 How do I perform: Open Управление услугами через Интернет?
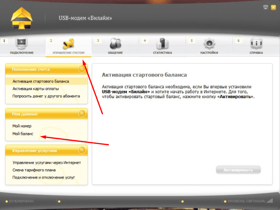click(x=47, y=163)
